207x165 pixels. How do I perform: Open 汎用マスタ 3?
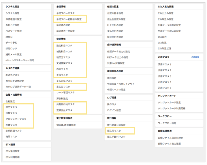coord(165,76)
